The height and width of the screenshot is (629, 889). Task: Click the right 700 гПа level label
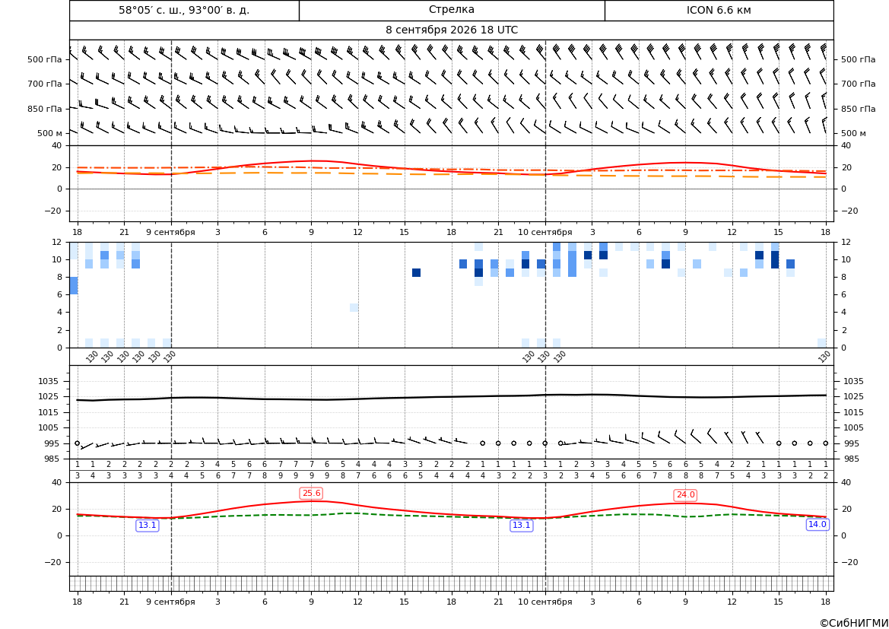point(859,84)
